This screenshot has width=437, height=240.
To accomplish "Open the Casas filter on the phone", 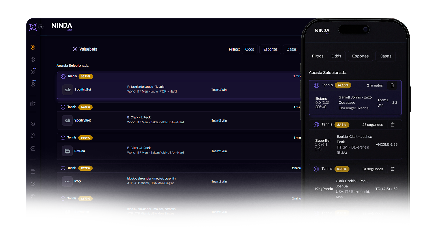I will 385,56.
